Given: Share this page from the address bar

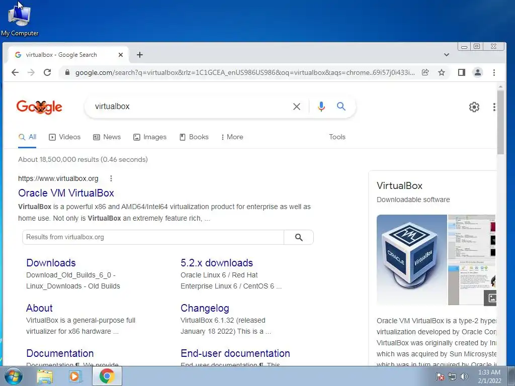Looking at the screenshot, I should coord(425,72).
